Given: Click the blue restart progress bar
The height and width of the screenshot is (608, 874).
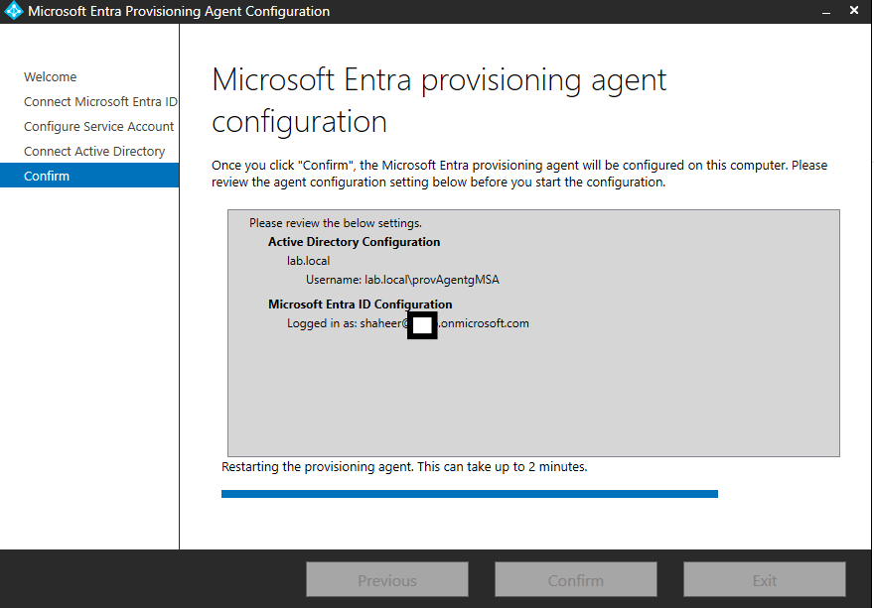Looking at the screenshot, I should click(469, 493).
